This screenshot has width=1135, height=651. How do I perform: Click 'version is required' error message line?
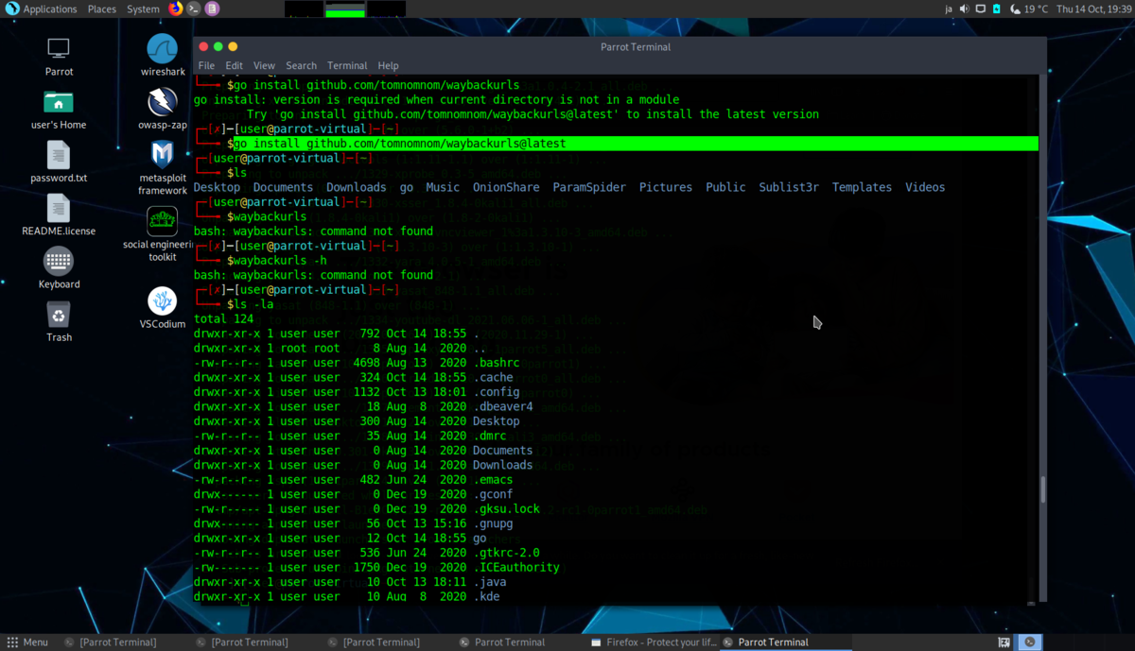point(436,100)
